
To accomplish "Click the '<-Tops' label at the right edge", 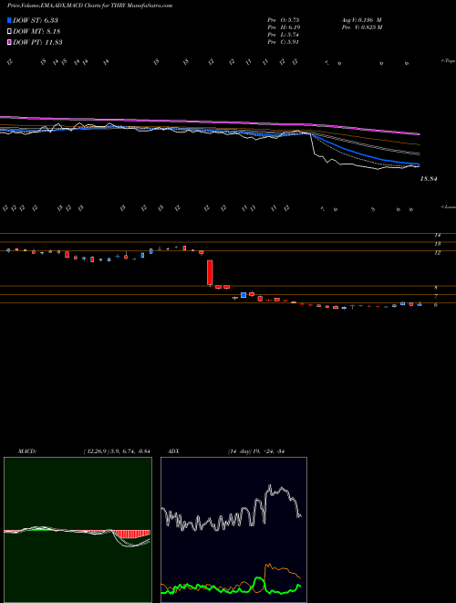I will pyautogui.click(x=449, y=61).
